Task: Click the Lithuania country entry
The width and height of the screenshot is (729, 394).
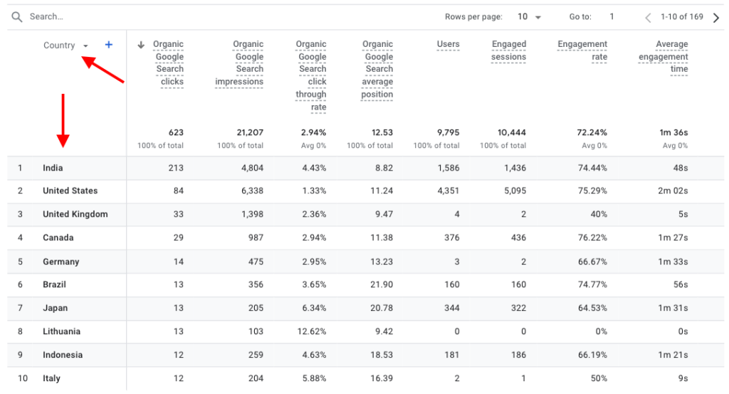Action: point(61,331)
